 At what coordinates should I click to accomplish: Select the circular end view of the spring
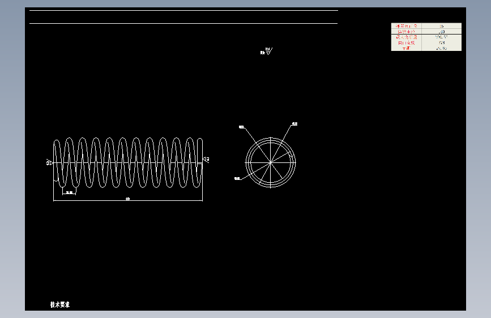tap(271, 162)
